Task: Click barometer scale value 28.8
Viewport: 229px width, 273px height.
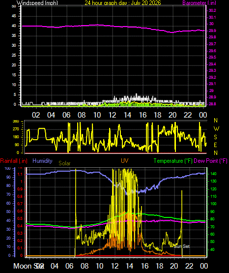Action: point(212,104)
